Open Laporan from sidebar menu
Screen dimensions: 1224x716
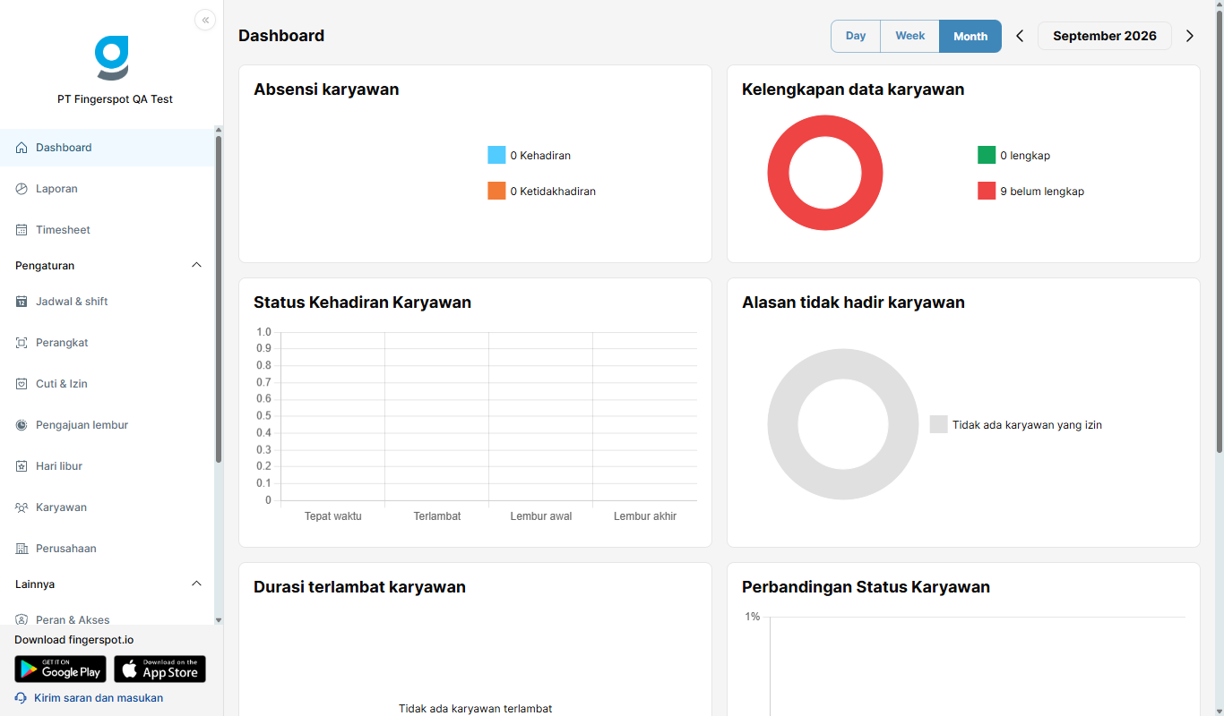click(108, 189)
